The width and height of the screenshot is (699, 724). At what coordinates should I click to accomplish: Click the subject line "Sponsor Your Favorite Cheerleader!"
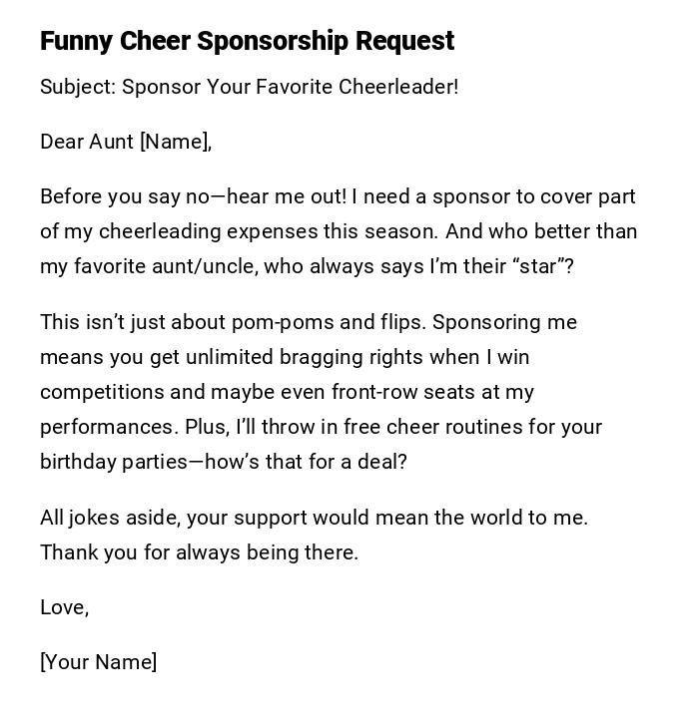click(290, 87)
